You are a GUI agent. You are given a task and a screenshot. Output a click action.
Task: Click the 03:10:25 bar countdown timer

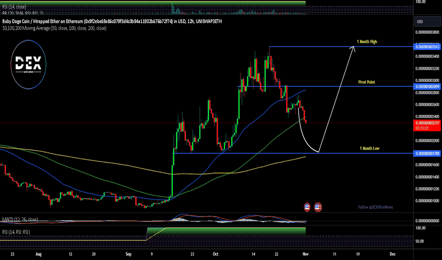point(422,128)
